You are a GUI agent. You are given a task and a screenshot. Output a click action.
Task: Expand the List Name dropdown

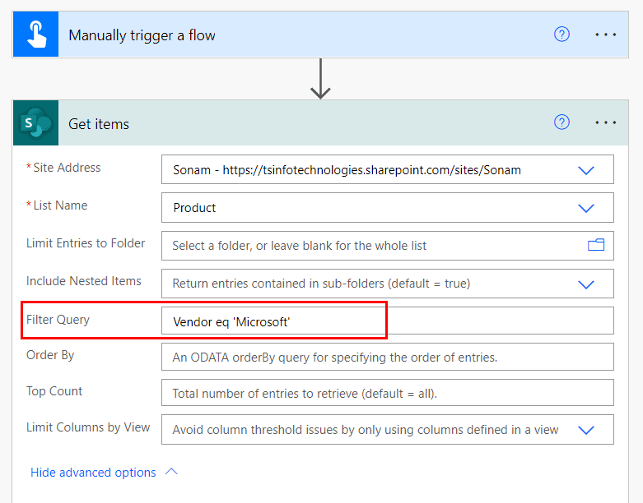[x=586, y=208]
